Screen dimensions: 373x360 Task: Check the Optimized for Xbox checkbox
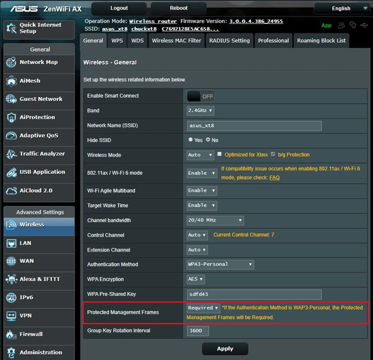[219, 154]
